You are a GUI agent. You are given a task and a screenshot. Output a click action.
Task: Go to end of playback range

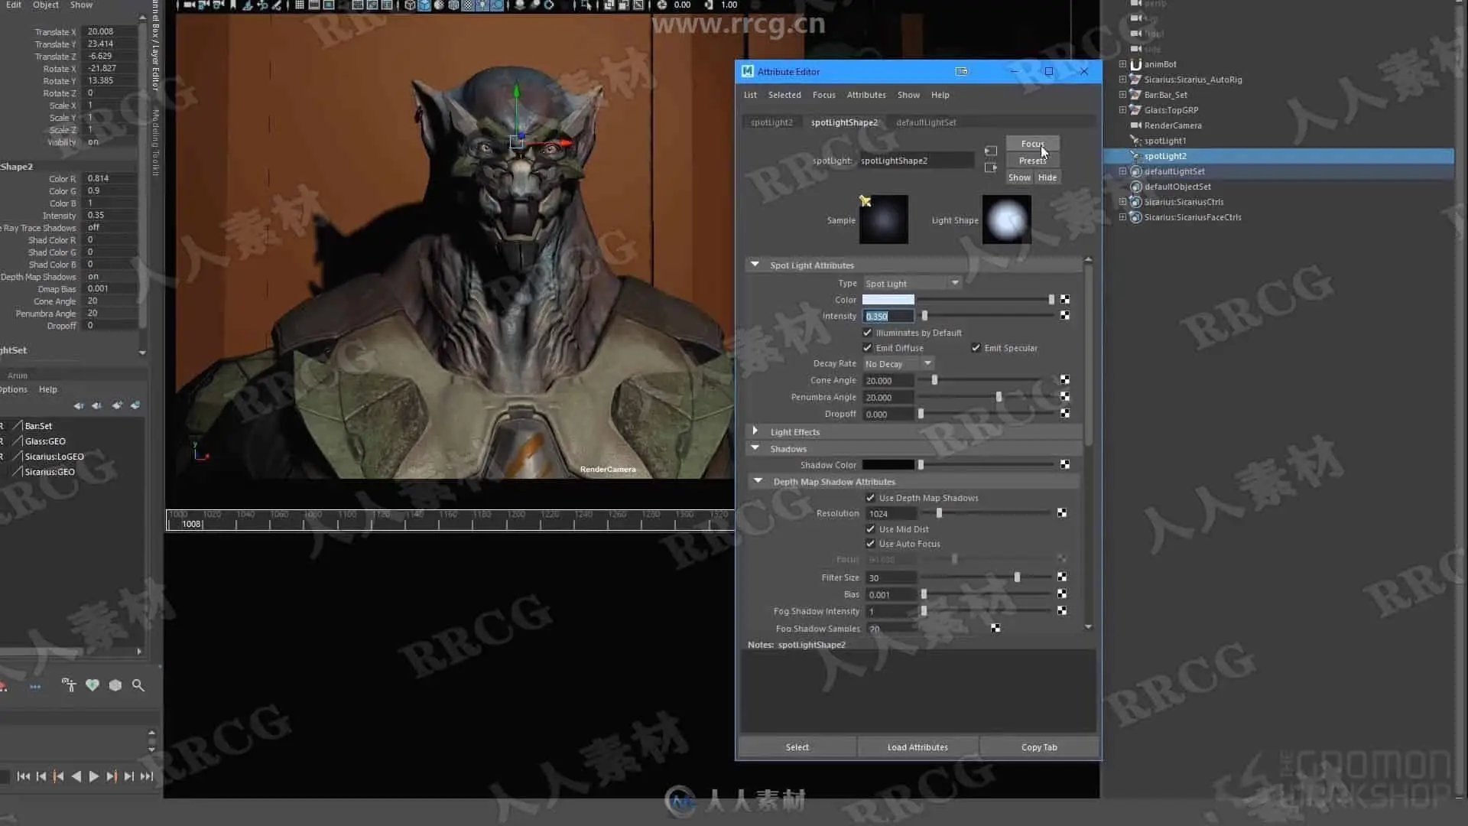(x=147, y=776)
